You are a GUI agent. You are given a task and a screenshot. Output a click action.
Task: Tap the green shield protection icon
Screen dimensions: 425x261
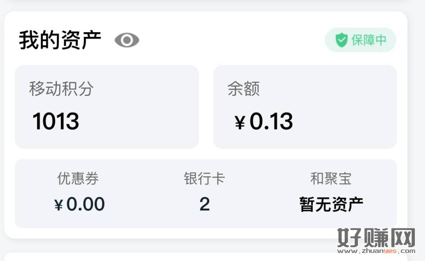[x=341, y=40]
